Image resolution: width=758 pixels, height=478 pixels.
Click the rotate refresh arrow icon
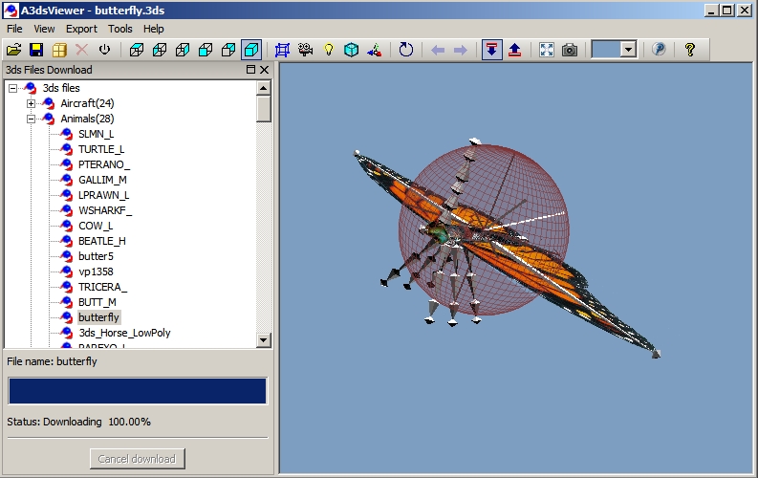pyautogui.click(x=406, y=50)
